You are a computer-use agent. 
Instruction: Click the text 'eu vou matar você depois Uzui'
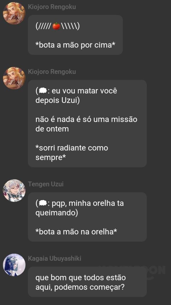pos(76,96)
